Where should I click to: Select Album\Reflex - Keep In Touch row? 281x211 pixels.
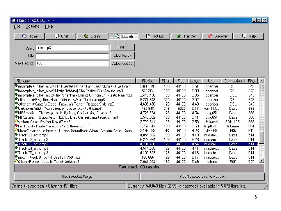pyautogui.click(x=136, y=161)
